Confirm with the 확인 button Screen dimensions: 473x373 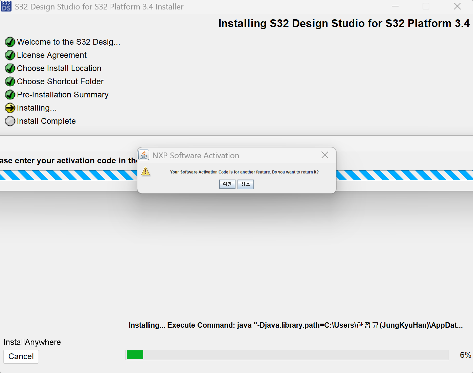tap(227, 184)
